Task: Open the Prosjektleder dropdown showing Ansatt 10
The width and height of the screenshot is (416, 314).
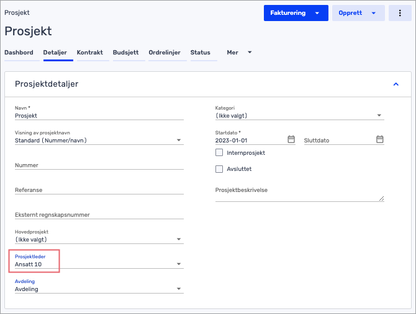Action: tap(99, 264)
